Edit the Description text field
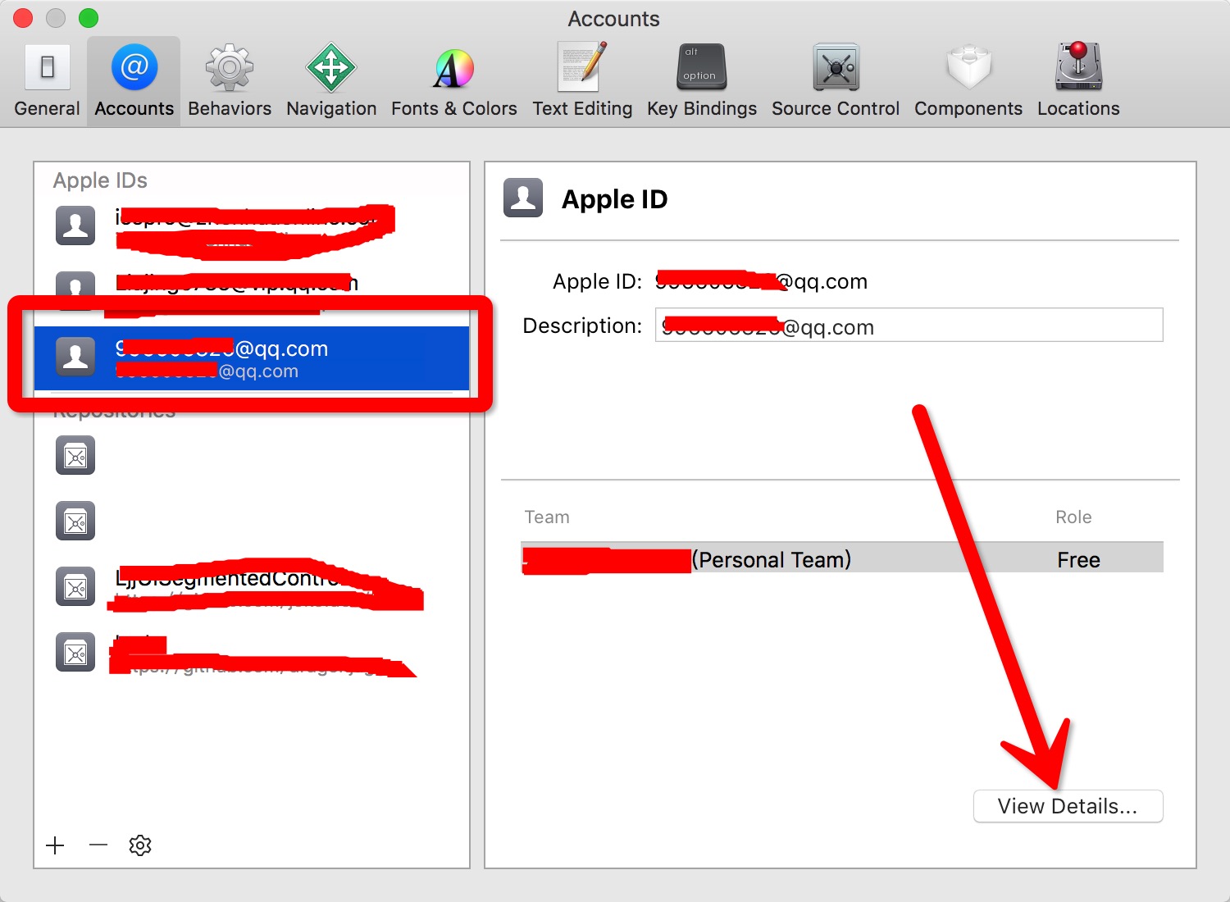This screenshot has width=1230, height=902. coord(909,325)
